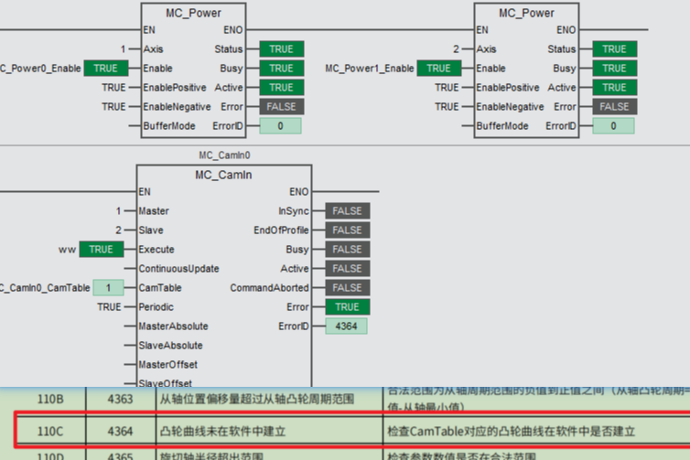
Task: Click table cell 4363
Action: (120, 400)
